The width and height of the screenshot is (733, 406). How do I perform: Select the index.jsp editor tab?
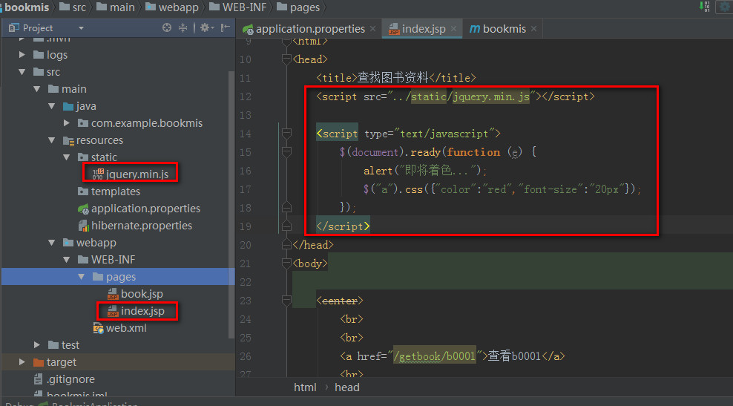[423, 29]
